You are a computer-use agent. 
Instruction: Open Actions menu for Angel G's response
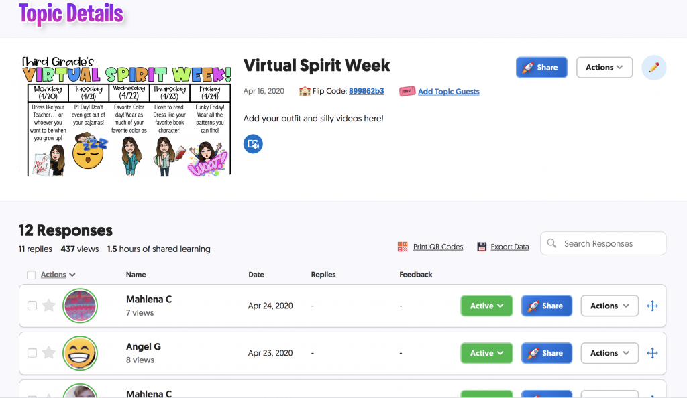[x=609, y=353]
